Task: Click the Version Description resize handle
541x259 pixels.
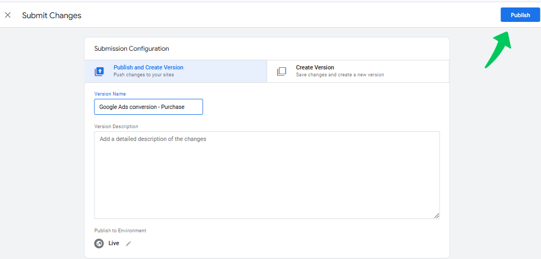Action: pyautogui.click(x=436, y=216)
